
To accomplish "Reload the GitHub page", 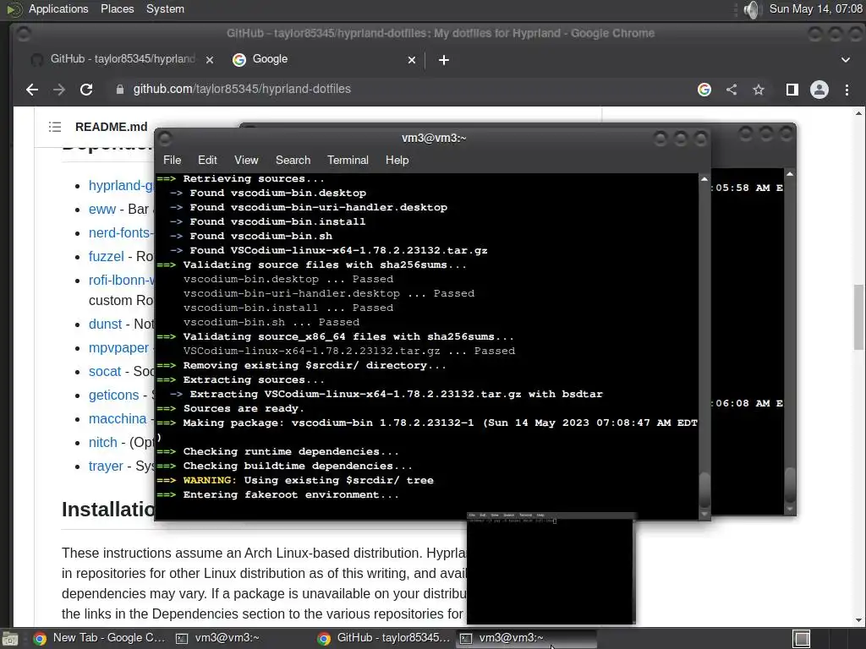I will pyautogui.click(x=86, y=90).
